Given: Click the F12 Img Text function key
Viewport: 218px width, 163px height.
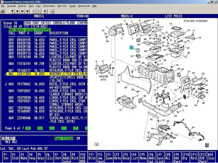Looking at the screenshot, I should [x=100, y=157].
